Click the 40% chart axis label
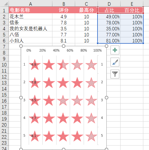Image resolution: width=149 pixels, height=150 pixels. (56, 50)
